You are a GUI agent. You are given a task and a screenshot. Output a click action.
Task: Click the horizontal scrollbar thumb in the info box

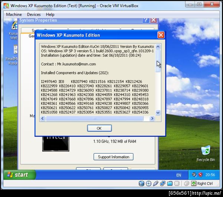(x=94, y=118)
